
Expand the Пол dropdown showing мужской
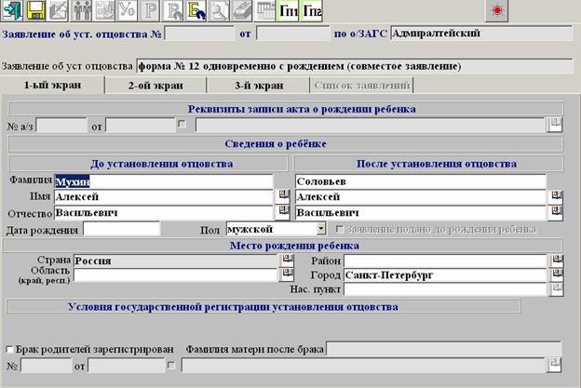321,229
